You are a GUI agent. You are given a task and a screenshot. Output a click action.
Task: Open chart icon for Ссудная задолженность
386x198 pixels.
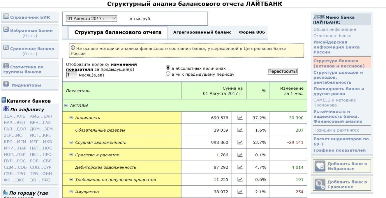click(240, 142)
